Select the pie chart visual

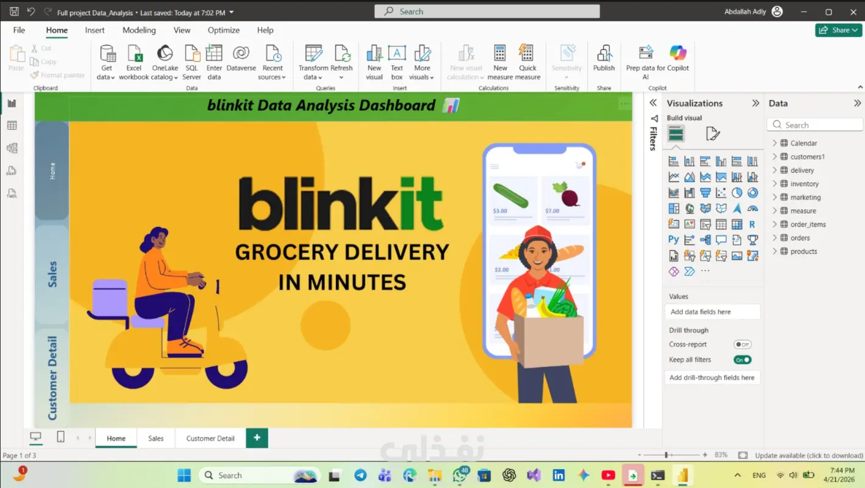737,193
